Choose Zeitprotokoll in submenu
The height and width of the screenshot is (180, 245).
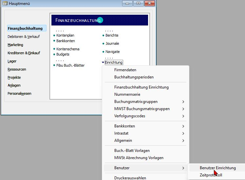pos(217,175)
